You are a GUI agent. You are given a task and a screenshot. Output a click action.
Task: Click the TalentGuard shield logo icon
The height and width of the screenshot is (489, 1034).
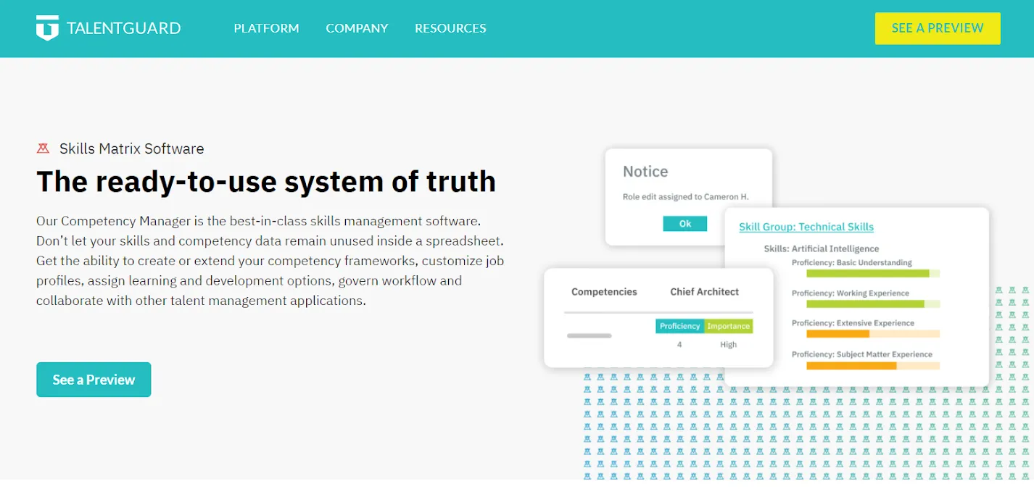[x=47, y=28]
